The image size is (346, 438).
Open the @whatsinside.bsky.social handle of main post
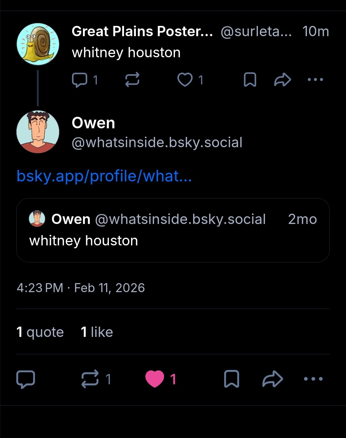click(157, 142)
